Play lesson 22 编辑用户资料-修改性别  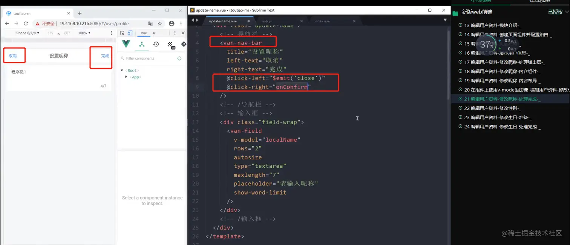click(490, 108)
